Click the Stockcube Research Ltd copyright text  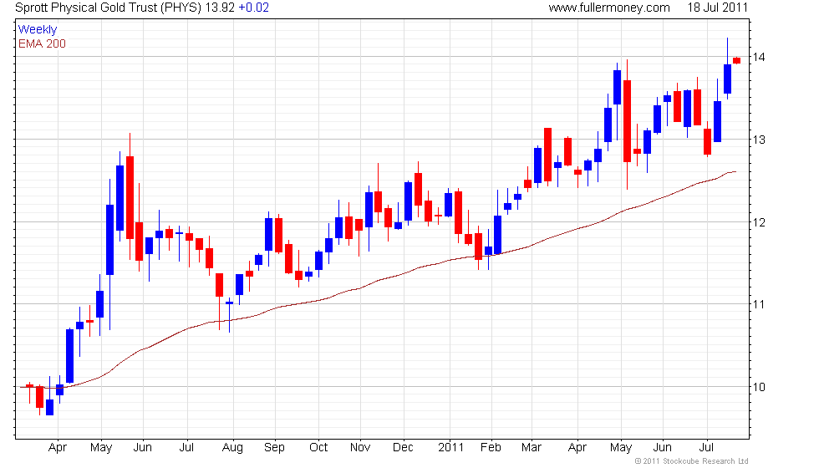[x=692, y=461]
